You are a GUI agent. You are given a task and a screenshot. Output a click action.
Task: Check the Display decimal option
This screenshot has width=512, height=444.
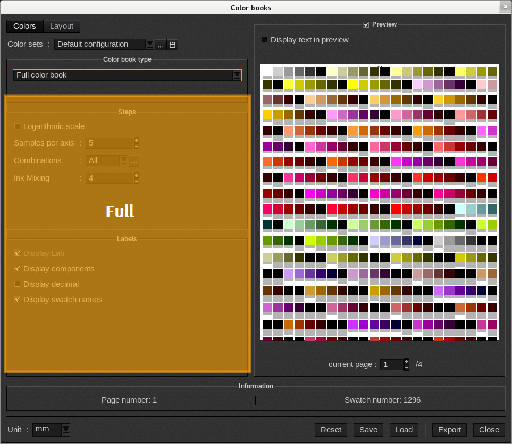pyautogui.click(x=18, y=284)
